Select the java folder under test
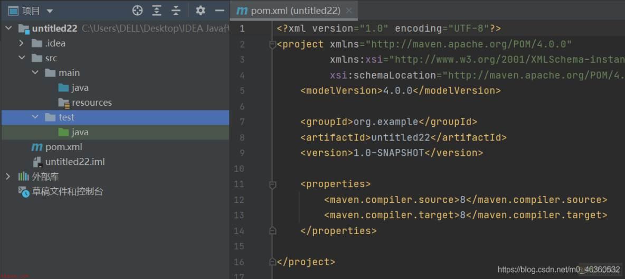The height and width of the screenshot is (279, 625). pyautogui.click(x=80, y=132)
